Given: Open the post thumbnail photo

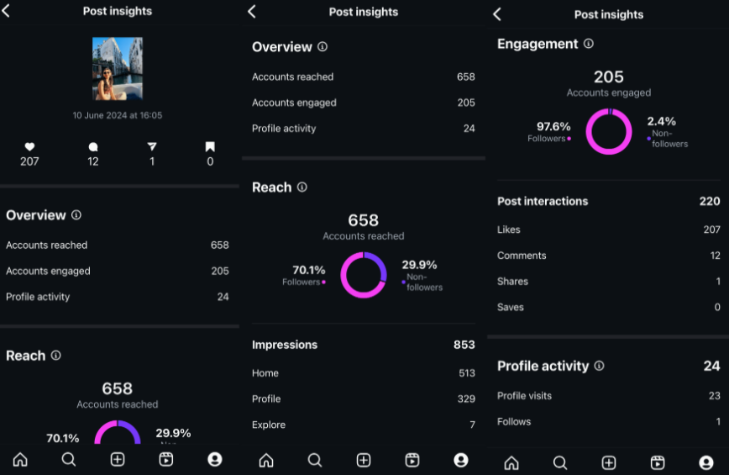Looking at the screenshot, I should point(118,69).
